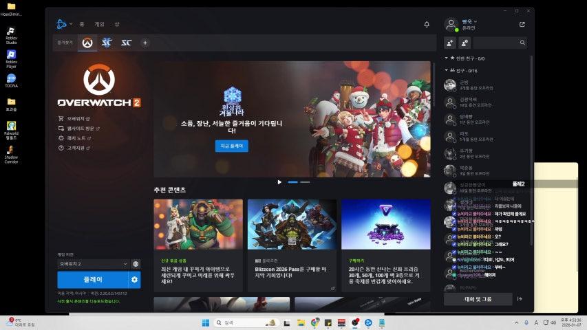Pop out the friends list window
The width and height of the screenshot is (587, 330).
coord(522,25)
